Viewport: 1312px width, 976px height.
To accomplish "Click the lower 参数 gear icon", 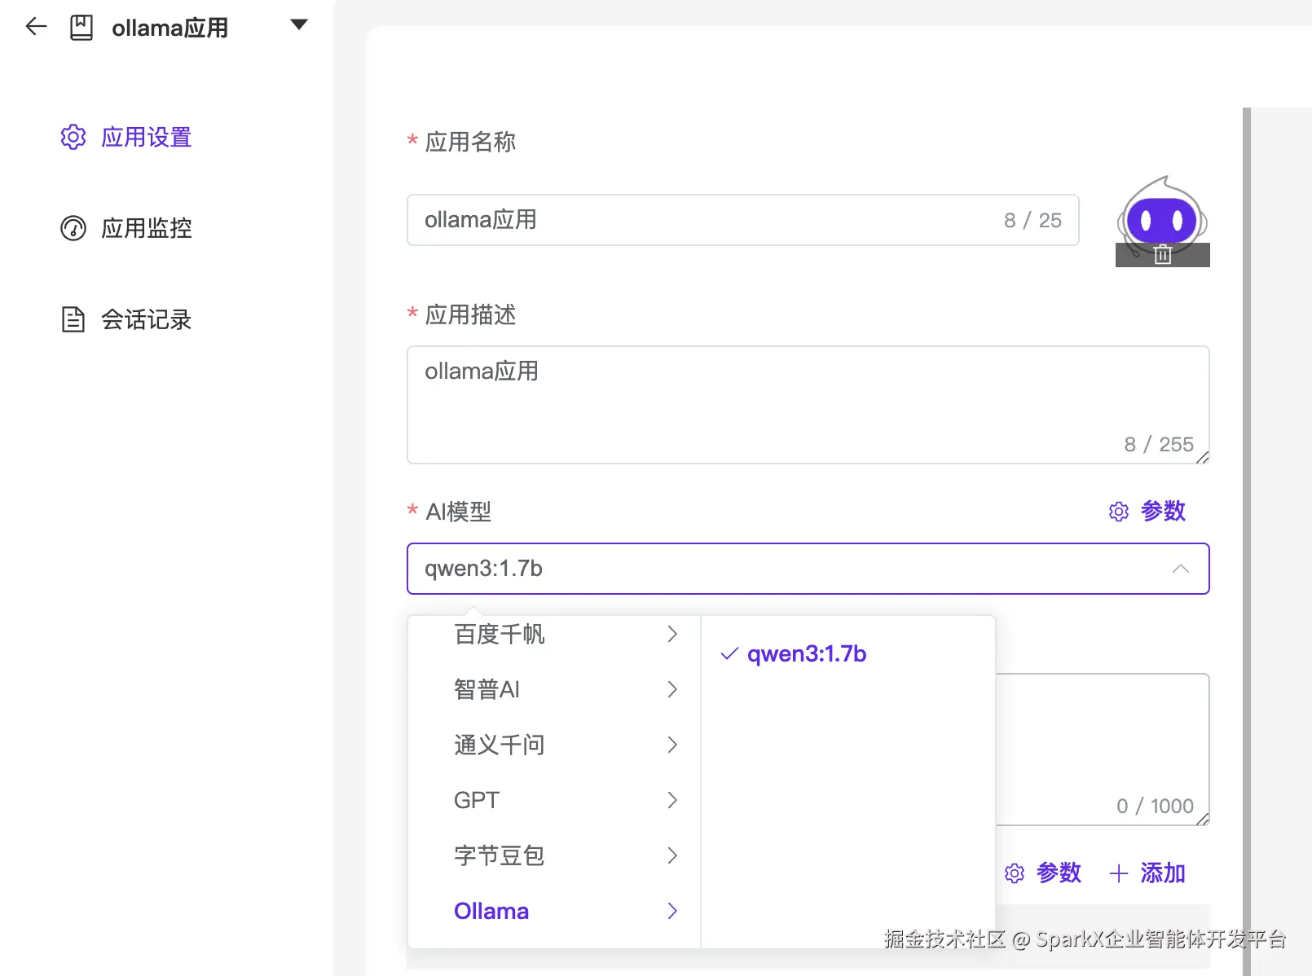I will [x=1015, y=873].
